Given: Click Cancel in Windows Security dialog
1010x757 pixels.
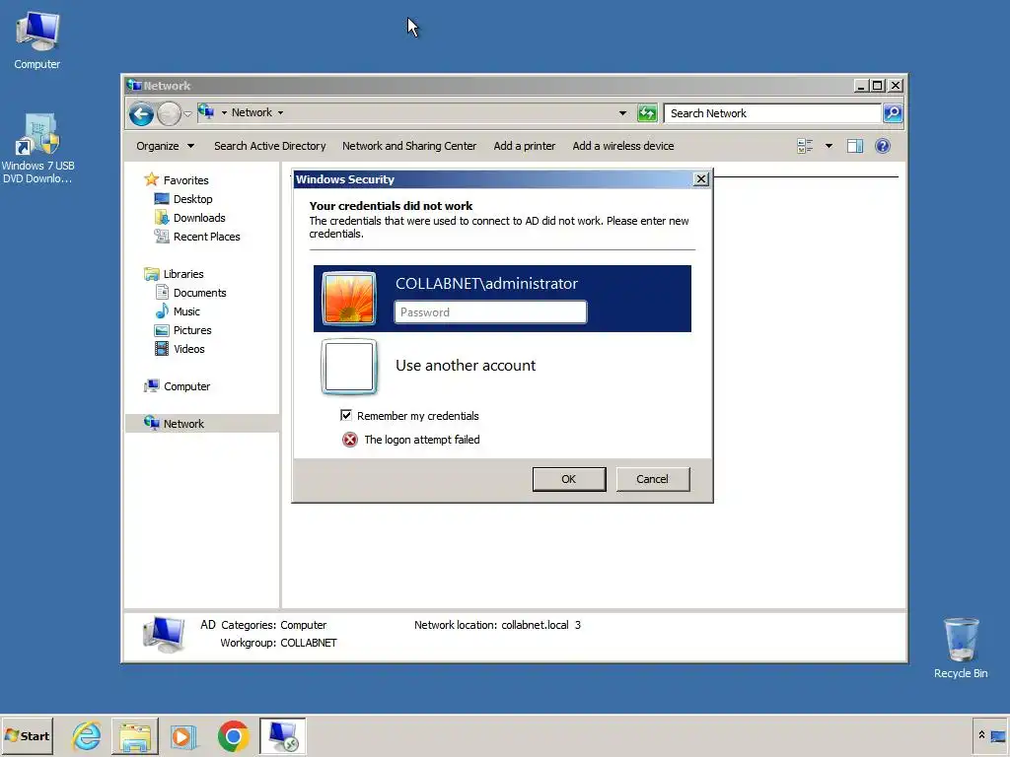Looking at the screenshot, I should coord(653,479).
